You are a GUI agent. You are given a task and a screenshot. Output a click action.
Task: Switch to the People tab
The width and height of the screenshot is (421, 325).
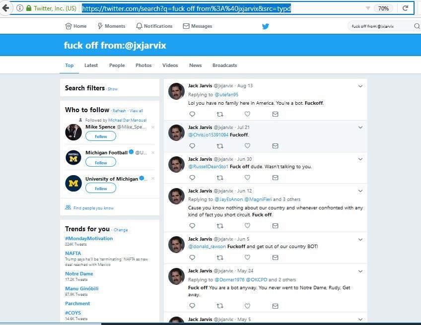(x=117, y=65)
